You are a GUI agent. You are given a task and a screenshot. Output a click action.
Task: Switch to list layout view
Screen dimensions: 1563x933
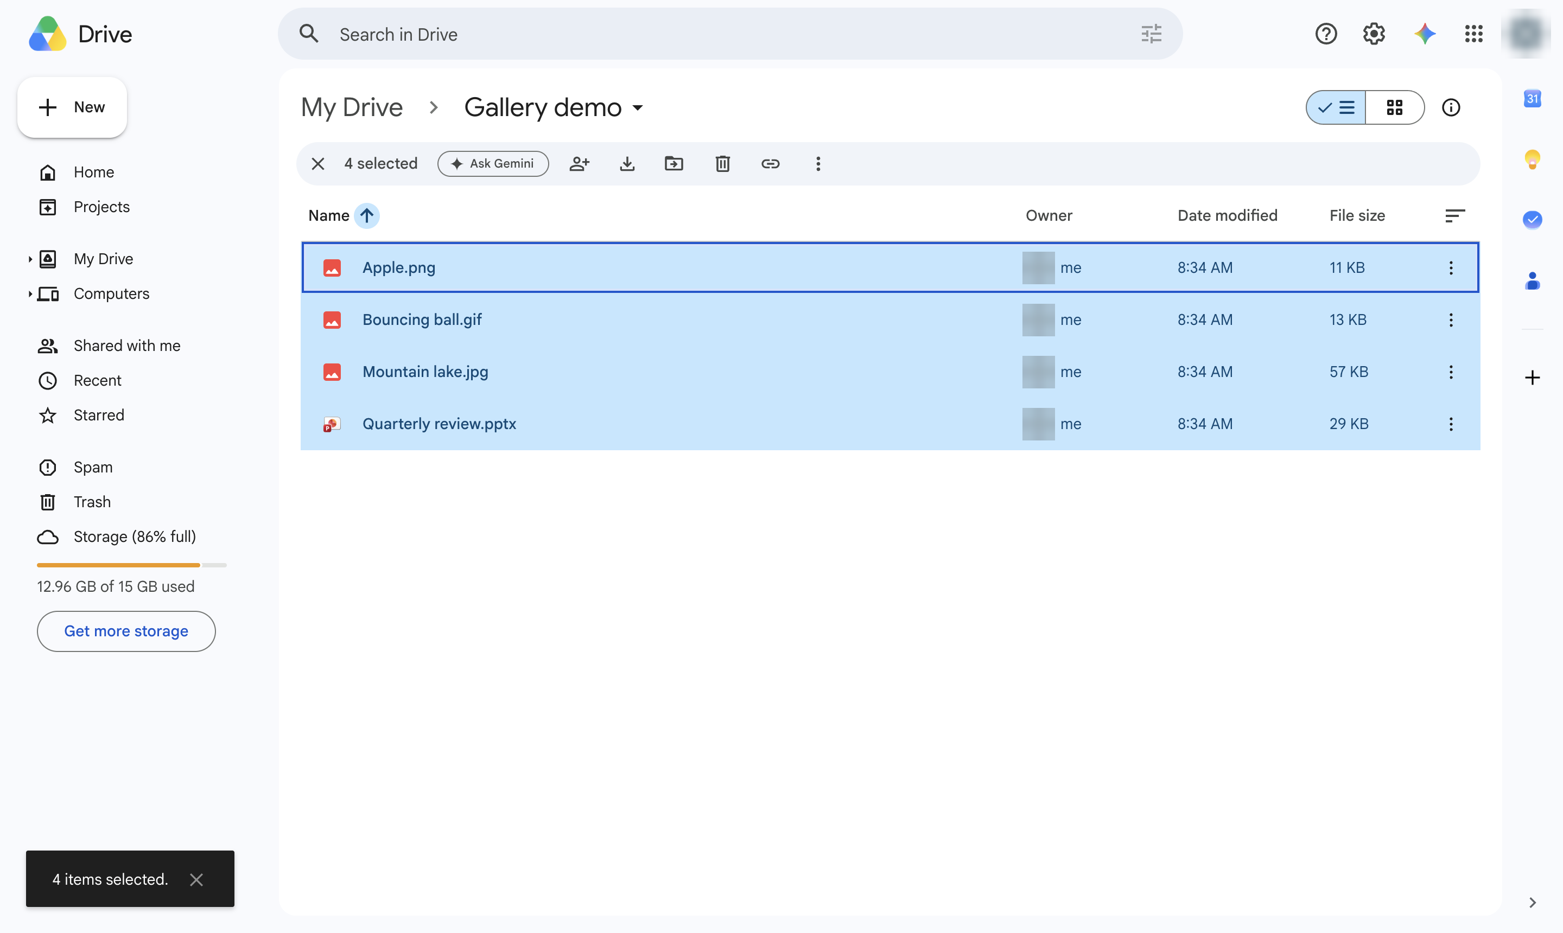[x=1335, y=107]
